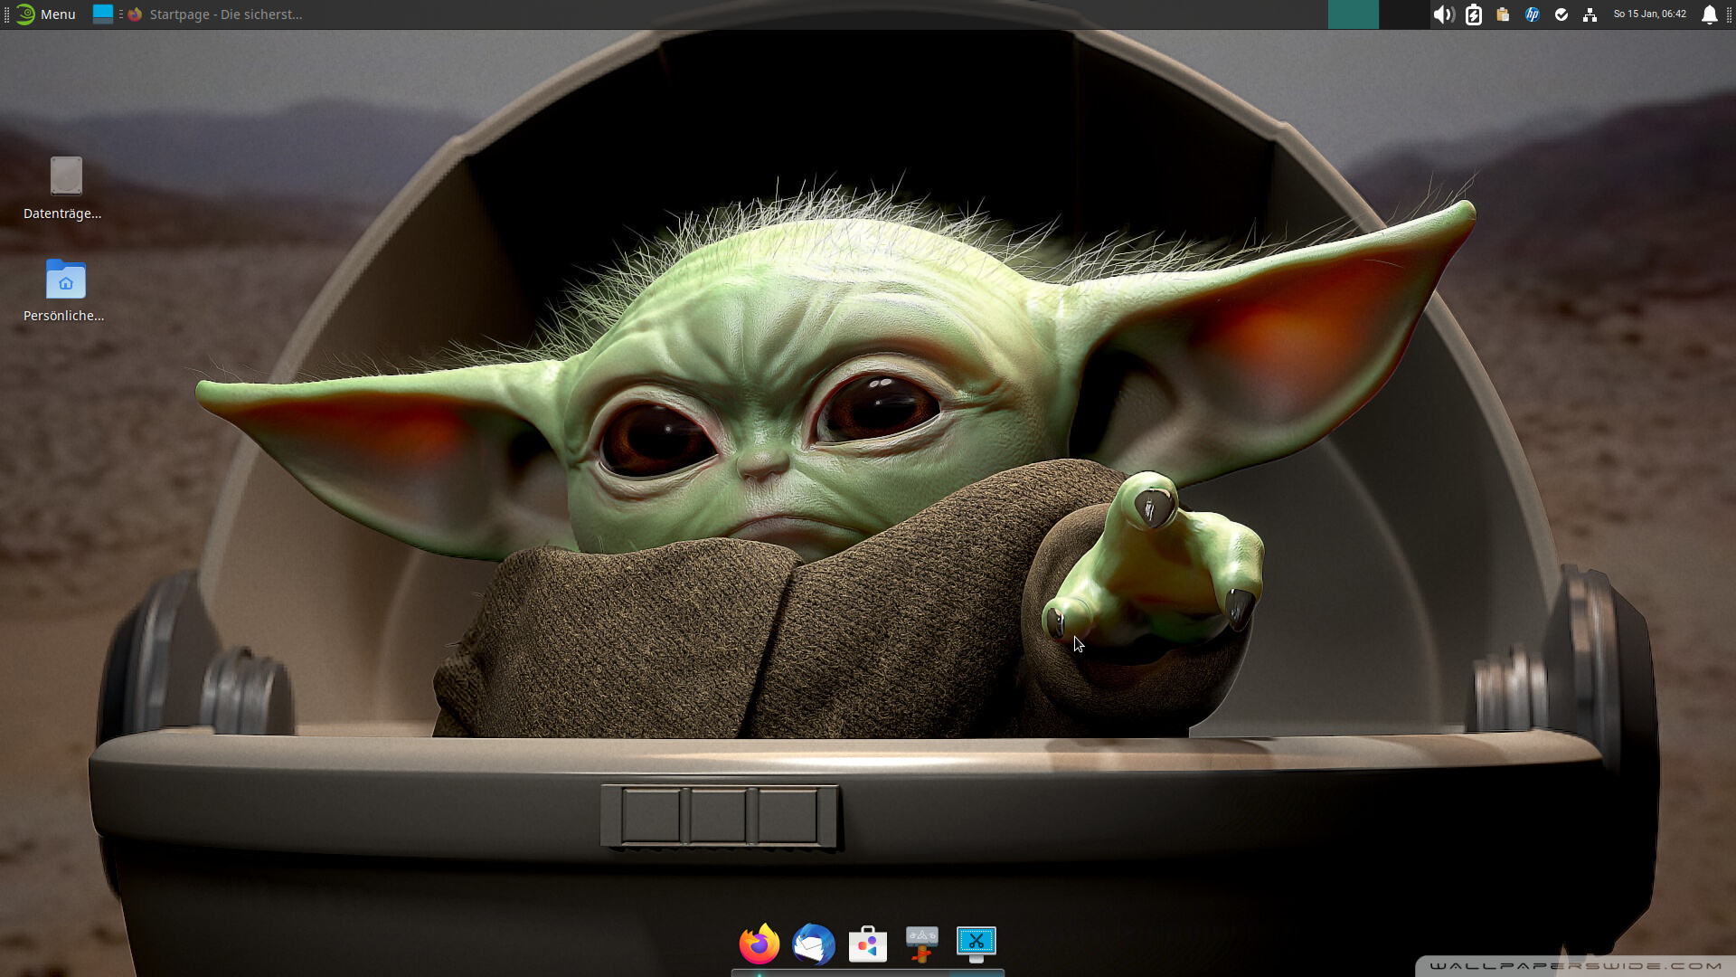
Task: Launch Firefox from the bottom dock
Action: click(x=759, y=944)
